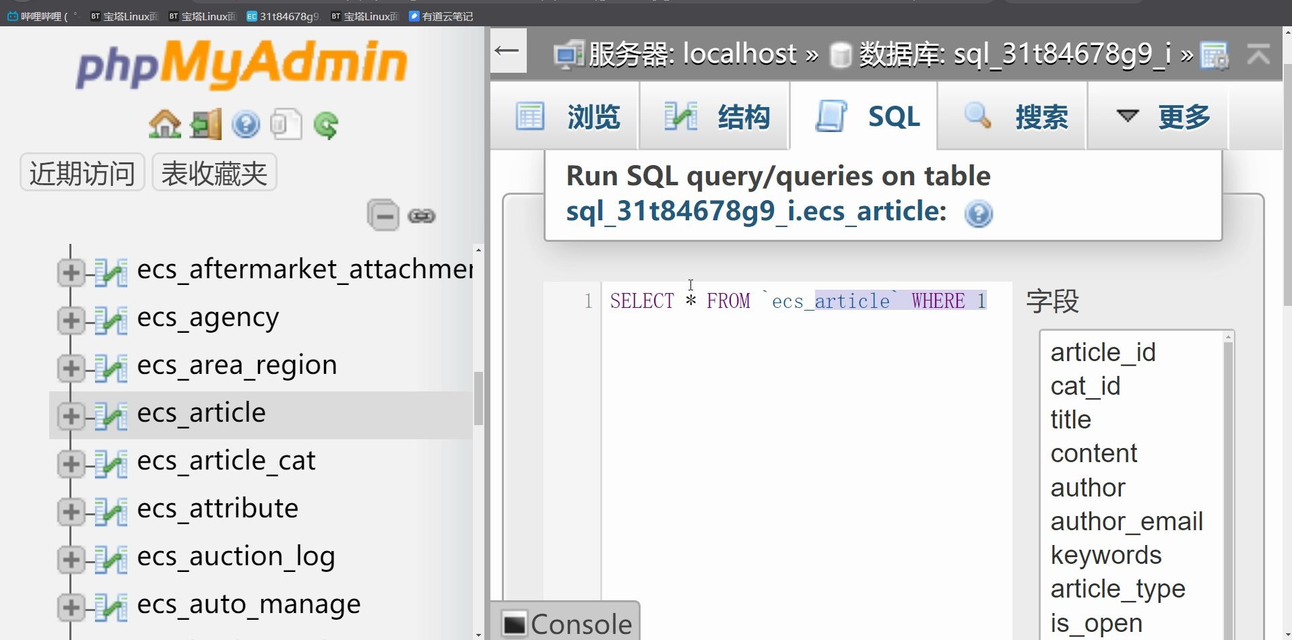Expand the ecs_article table node

(71, 416)
